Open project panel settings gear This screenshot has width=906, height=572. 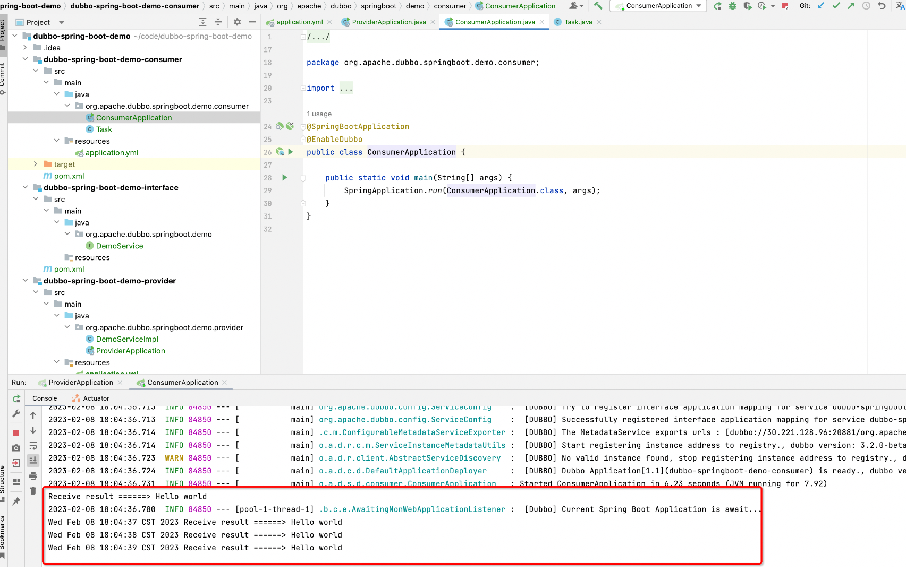(237, 22)
